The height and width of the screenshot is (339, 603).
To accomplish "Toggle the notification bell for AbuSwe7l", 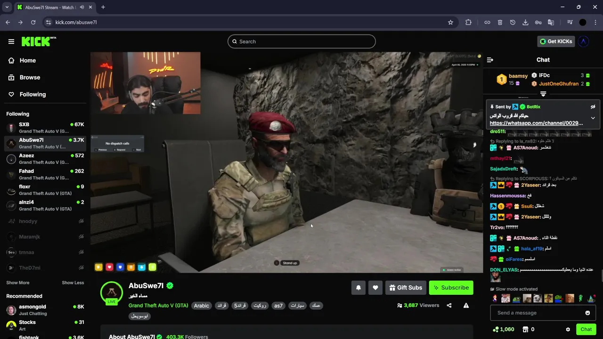I will [358, 288].
